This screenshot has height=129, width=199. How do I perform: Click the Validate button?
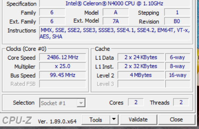[139, 120]
